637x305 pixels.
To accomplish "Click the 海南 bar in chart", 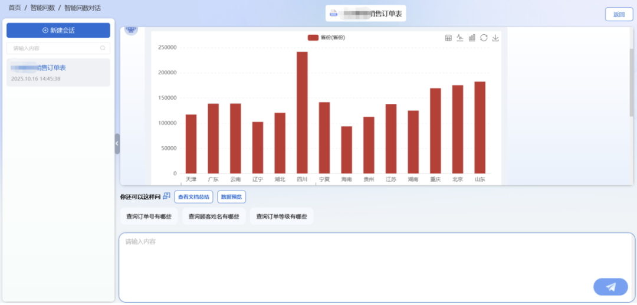I will [347, 150].
